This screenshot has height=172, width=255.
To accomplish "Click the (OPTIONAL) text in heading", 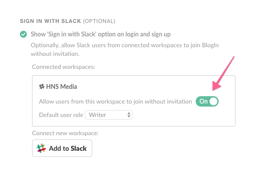I will (x=99, y=21).
